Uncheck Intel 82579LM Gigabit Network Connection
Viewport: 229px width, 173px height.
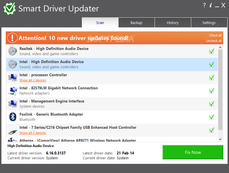tap(212, 90)
